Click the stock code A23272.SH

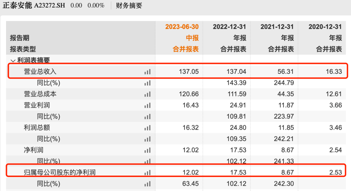point(49,6)
